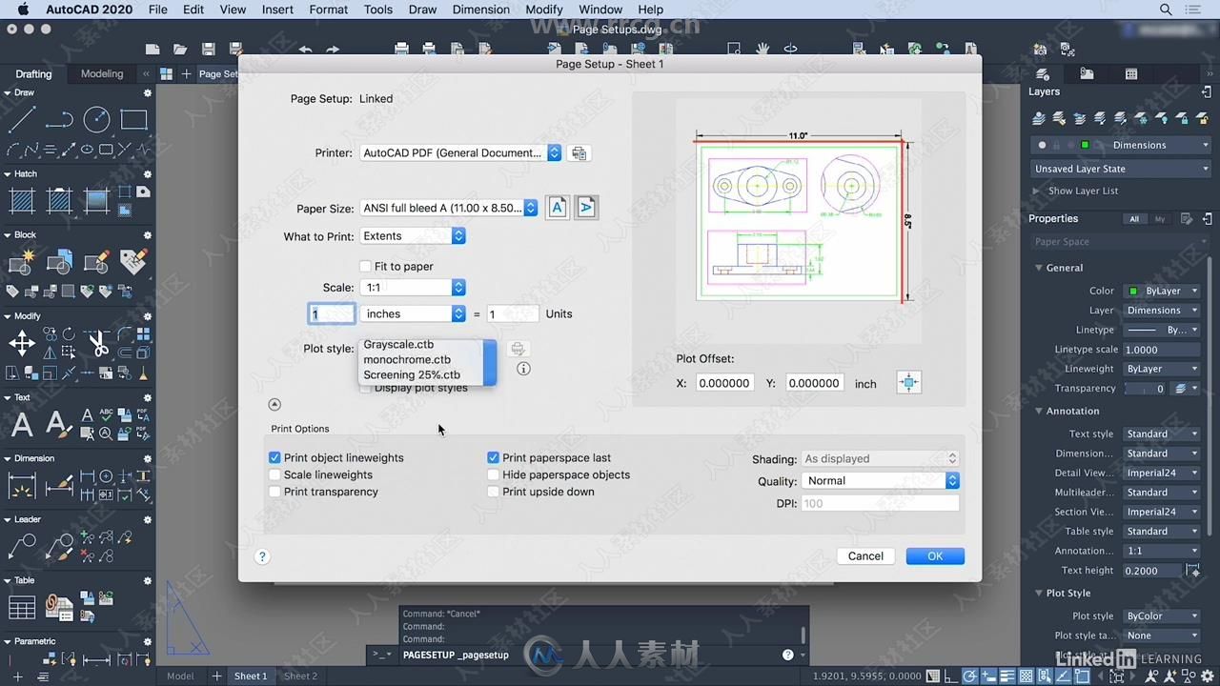Select the Rectangle tool in Draw panel
This screenshot has width=1220, height=686.
point(133,119)
